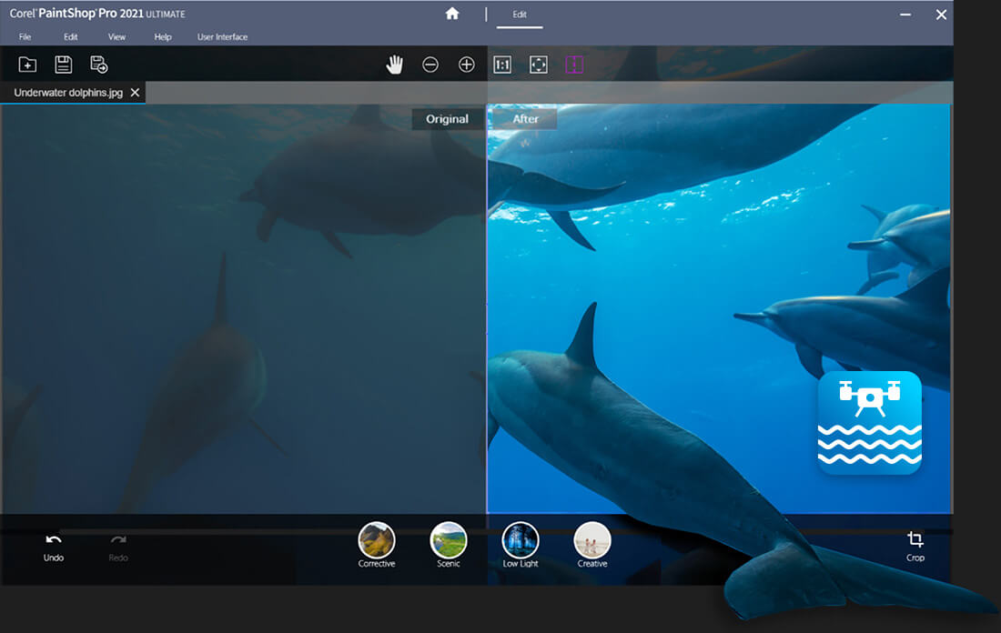Open the User Interface menu

[222, 37]
